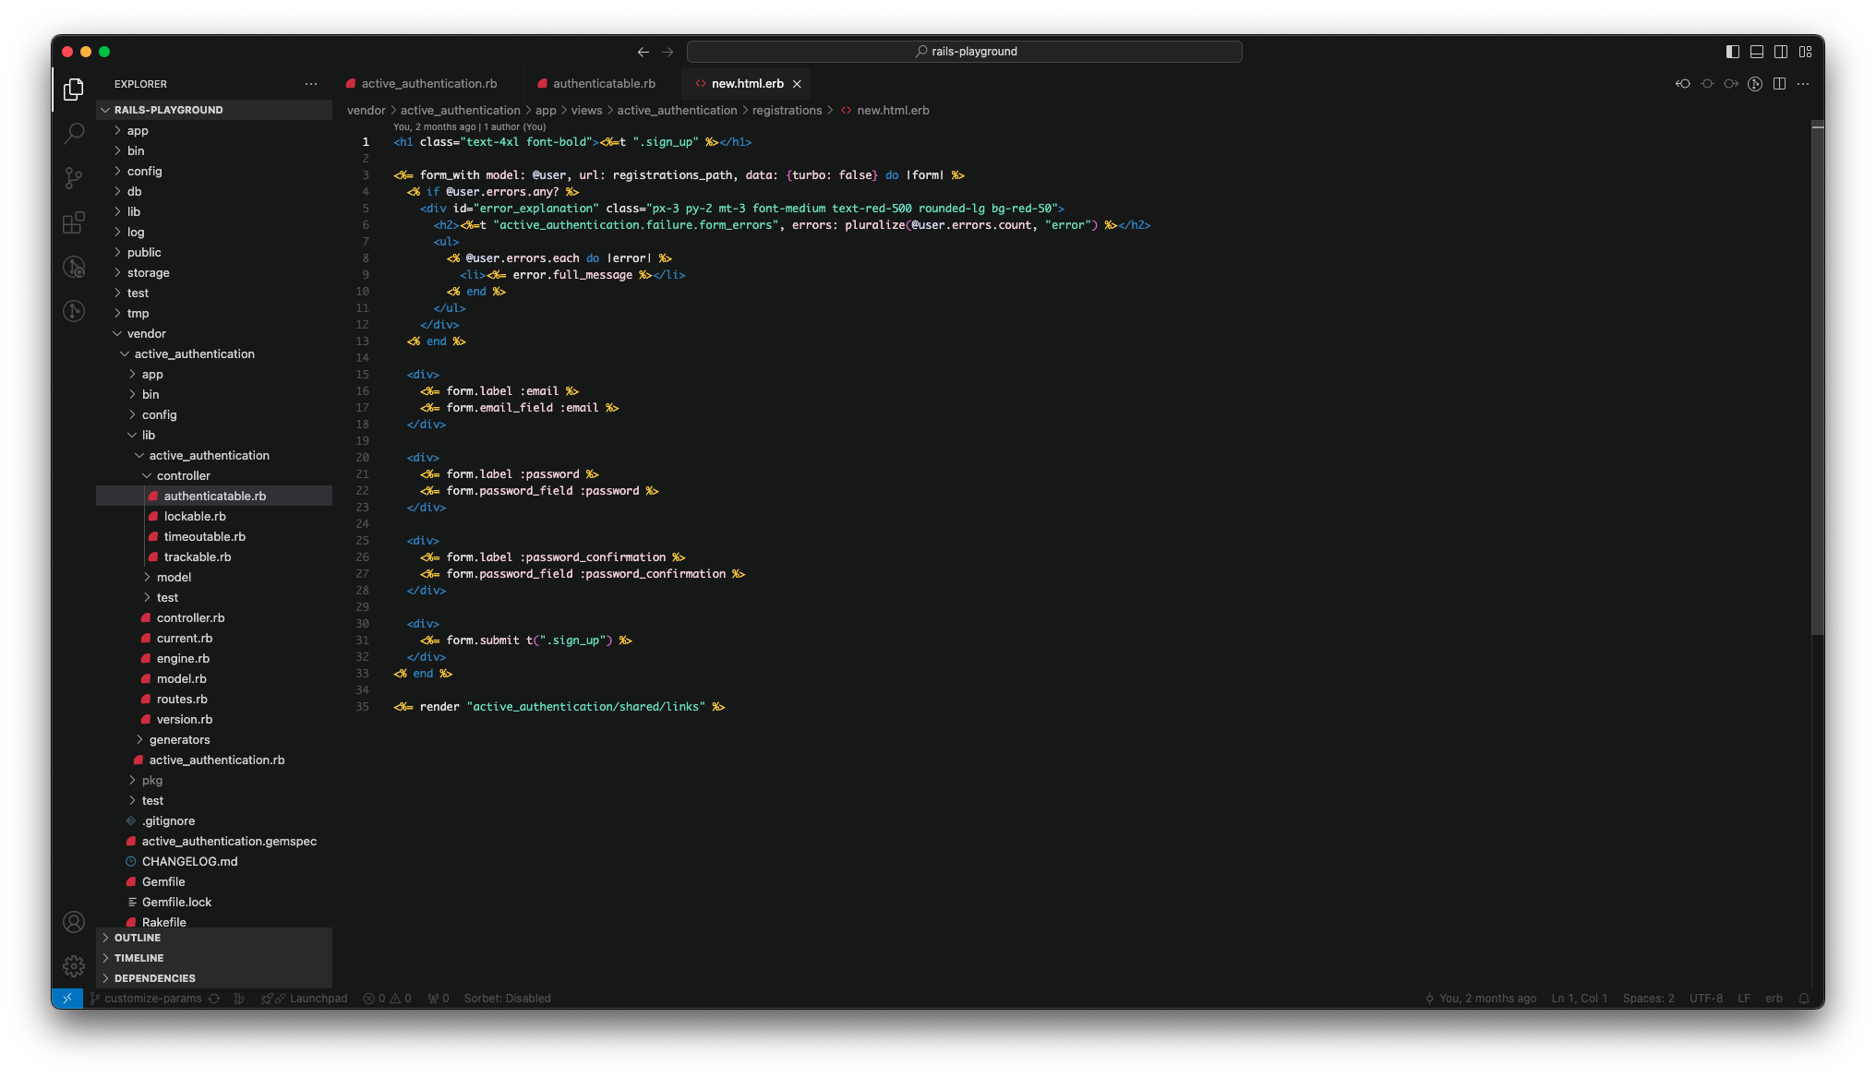This screenshot has width=1876, height=1077.
Task: Expand the TIMELINE section
Action: click(x=138, y=958)
